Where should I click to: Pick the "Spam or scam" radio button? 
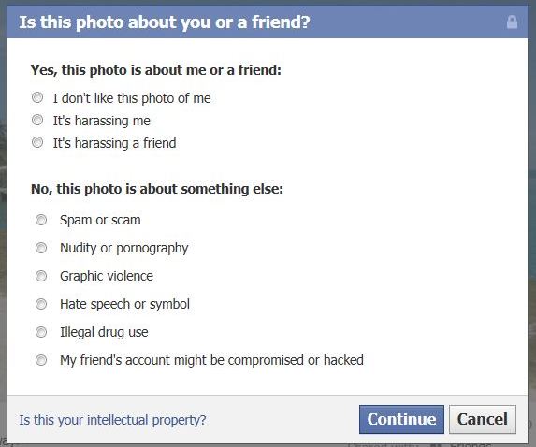(41, 220)
